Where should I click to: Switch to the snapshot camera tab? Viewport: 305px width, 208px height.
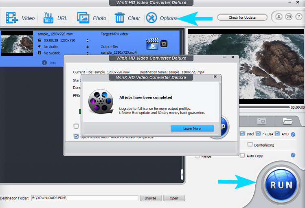pos(261,121)
